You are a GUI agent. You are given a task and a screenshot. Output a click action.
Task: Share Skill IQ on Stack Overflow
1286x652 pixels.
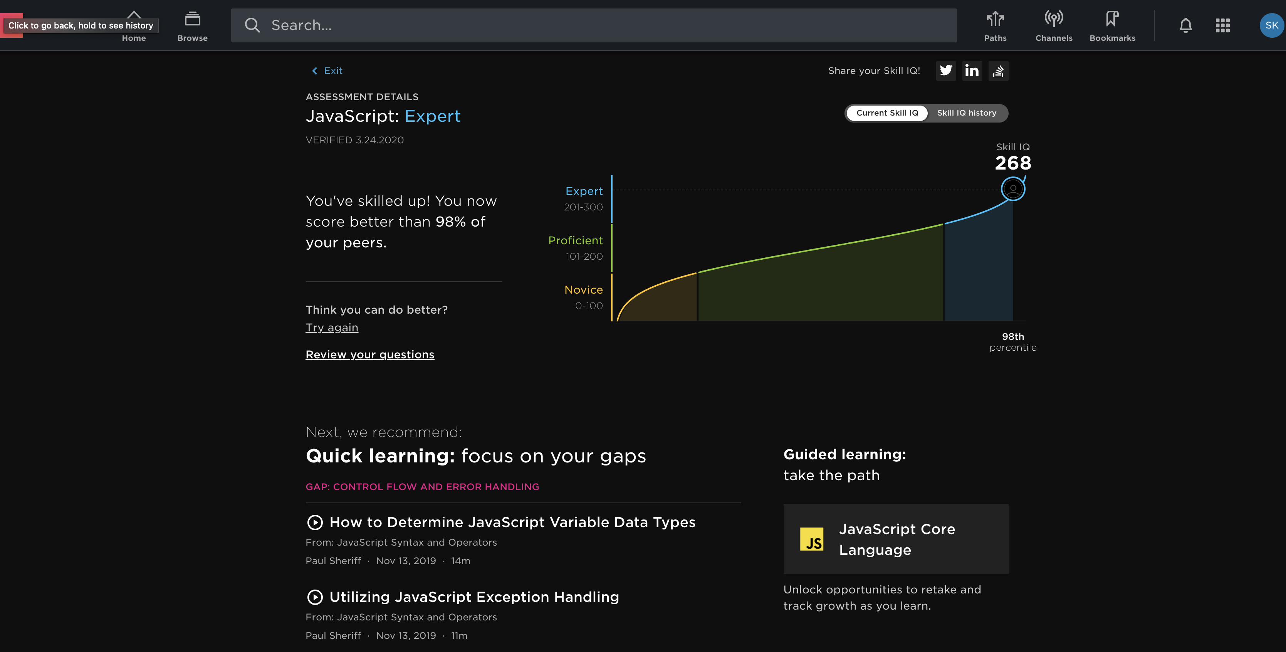point(998,71)
